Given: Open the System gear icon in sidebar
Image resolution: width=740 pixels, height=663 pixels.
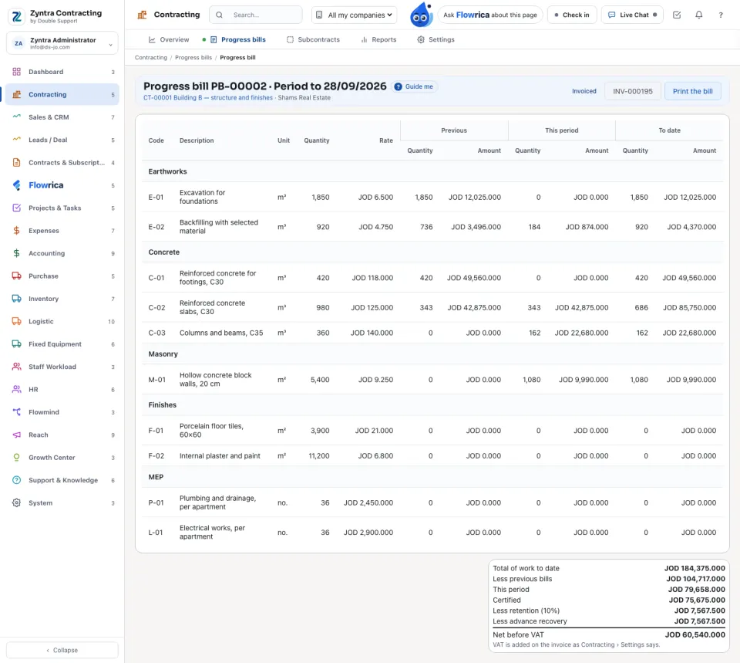Looking at the screenshot, I should [16, 502].
